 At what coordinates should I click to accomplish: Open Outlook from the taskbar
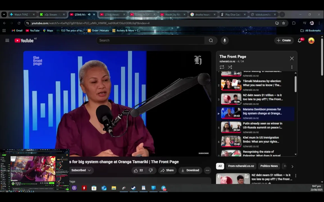(x=104, y=188)
